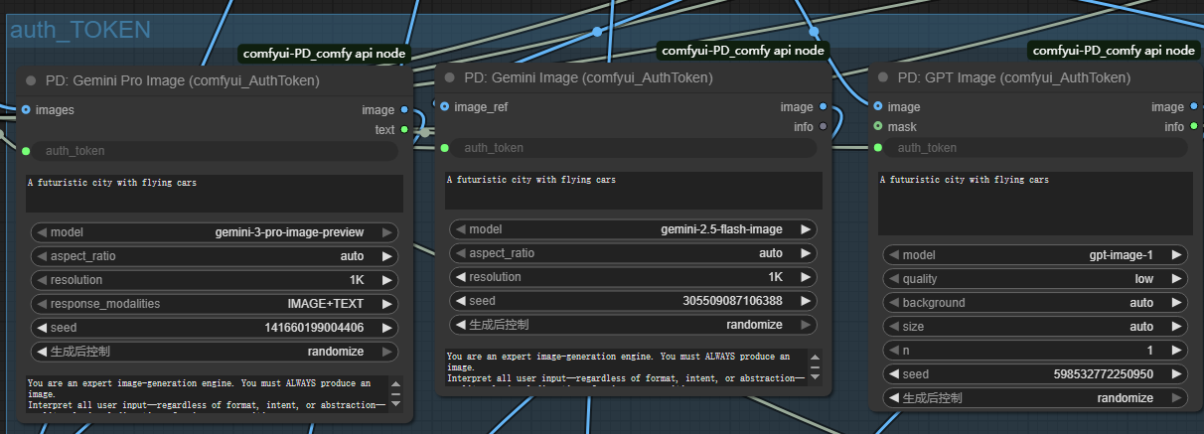Click auth_token field in Gemini Image node
This screenshot has height=434, width=1204.
[634, 148]
